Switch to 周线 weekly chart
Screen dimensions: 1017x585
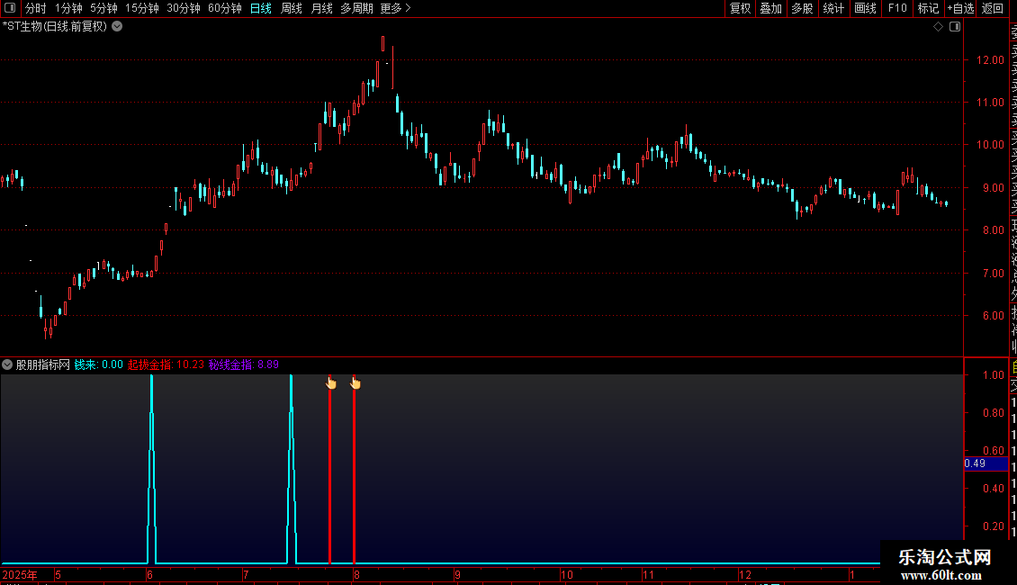point(292,8)
